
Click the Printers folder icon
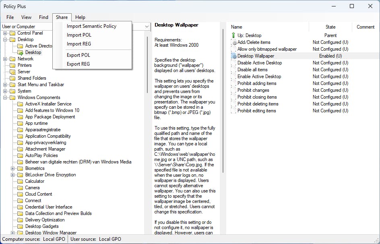(12, 65)
